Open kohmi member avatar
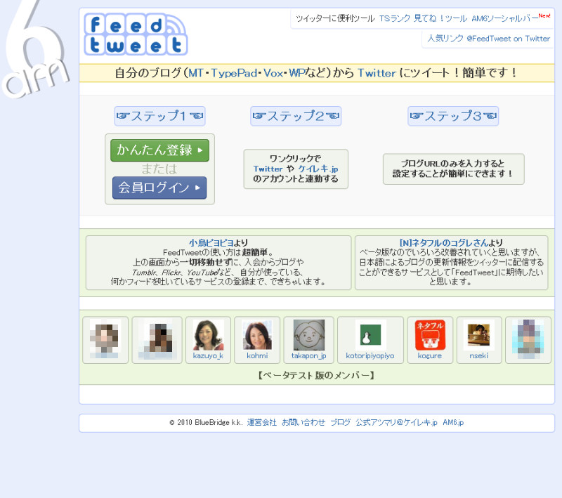Screen dimensions: 562x498 click(x=257, y=335)
